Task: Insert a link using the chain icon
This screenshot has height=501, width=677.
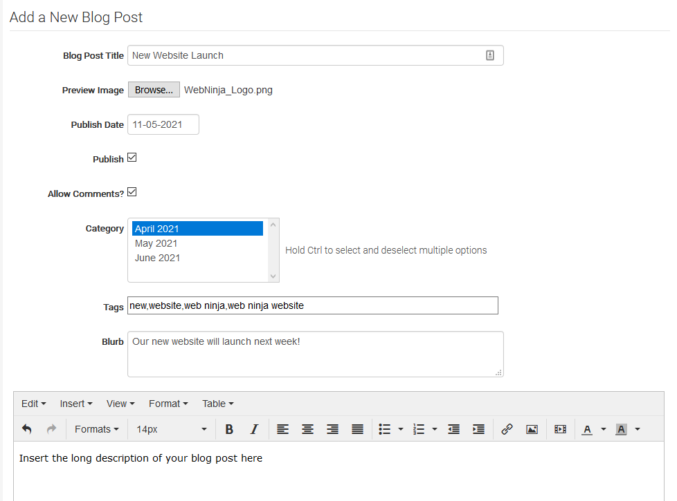Action: 507,429
